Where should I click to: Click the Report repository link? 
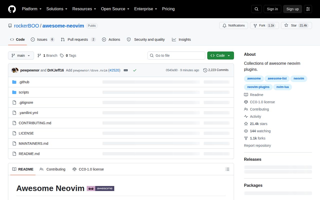257,145
